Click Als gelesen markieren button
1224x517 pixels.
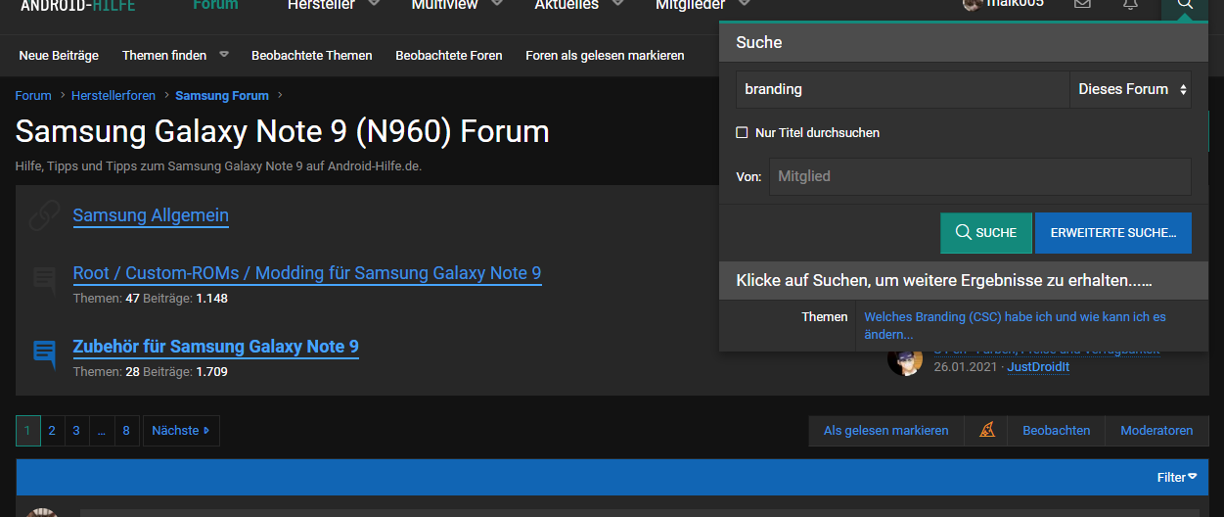tap(886, 431)
